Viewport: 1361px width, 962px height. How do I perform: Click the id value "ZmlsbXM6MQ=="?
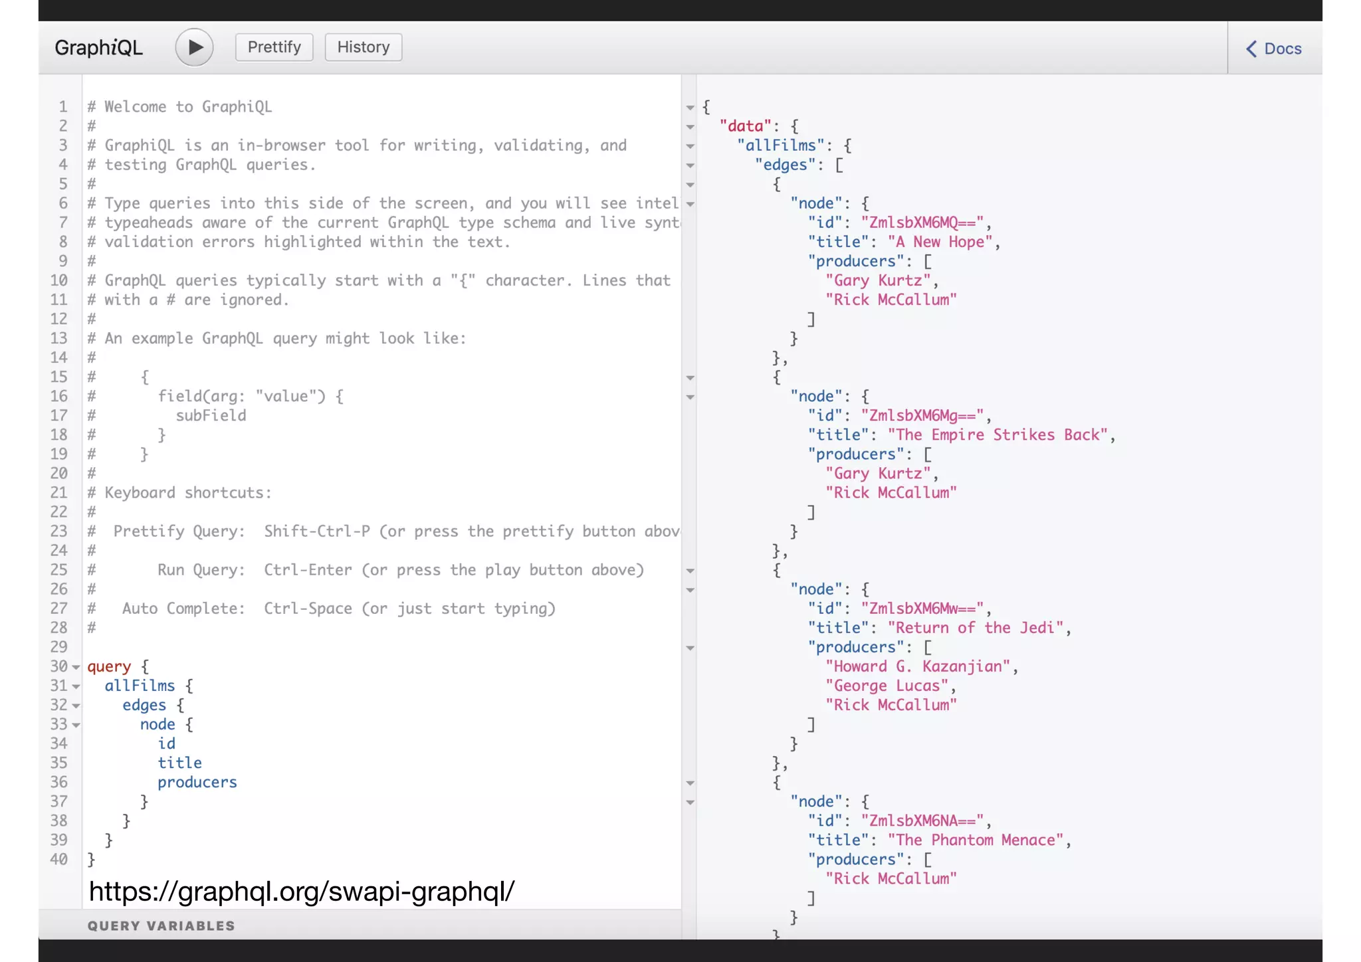pos(922,223)
